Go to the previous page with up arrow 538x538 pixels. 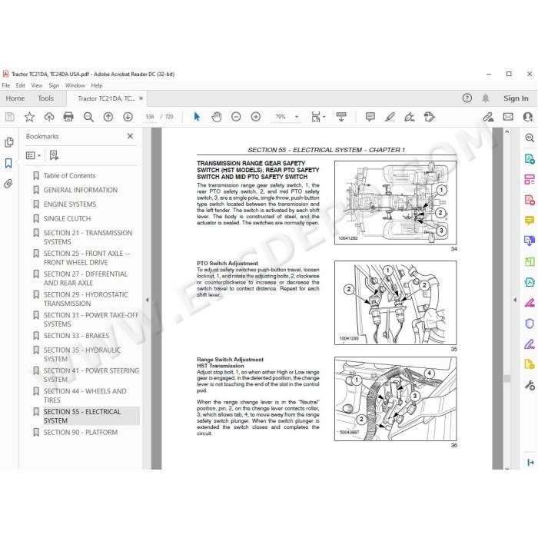pyautogui.click(x=108, y=117)
